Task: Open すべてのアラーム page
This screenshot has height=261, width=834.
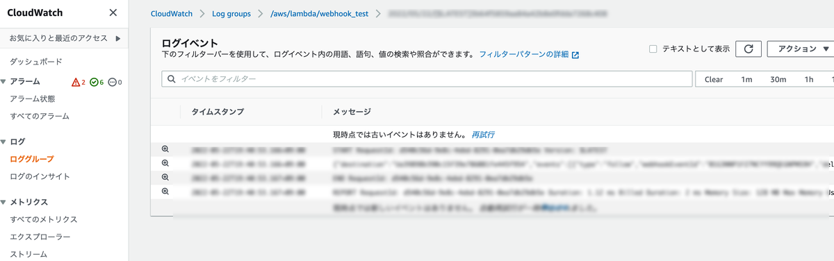Action: pyautogui.click(x=40, y=116)
